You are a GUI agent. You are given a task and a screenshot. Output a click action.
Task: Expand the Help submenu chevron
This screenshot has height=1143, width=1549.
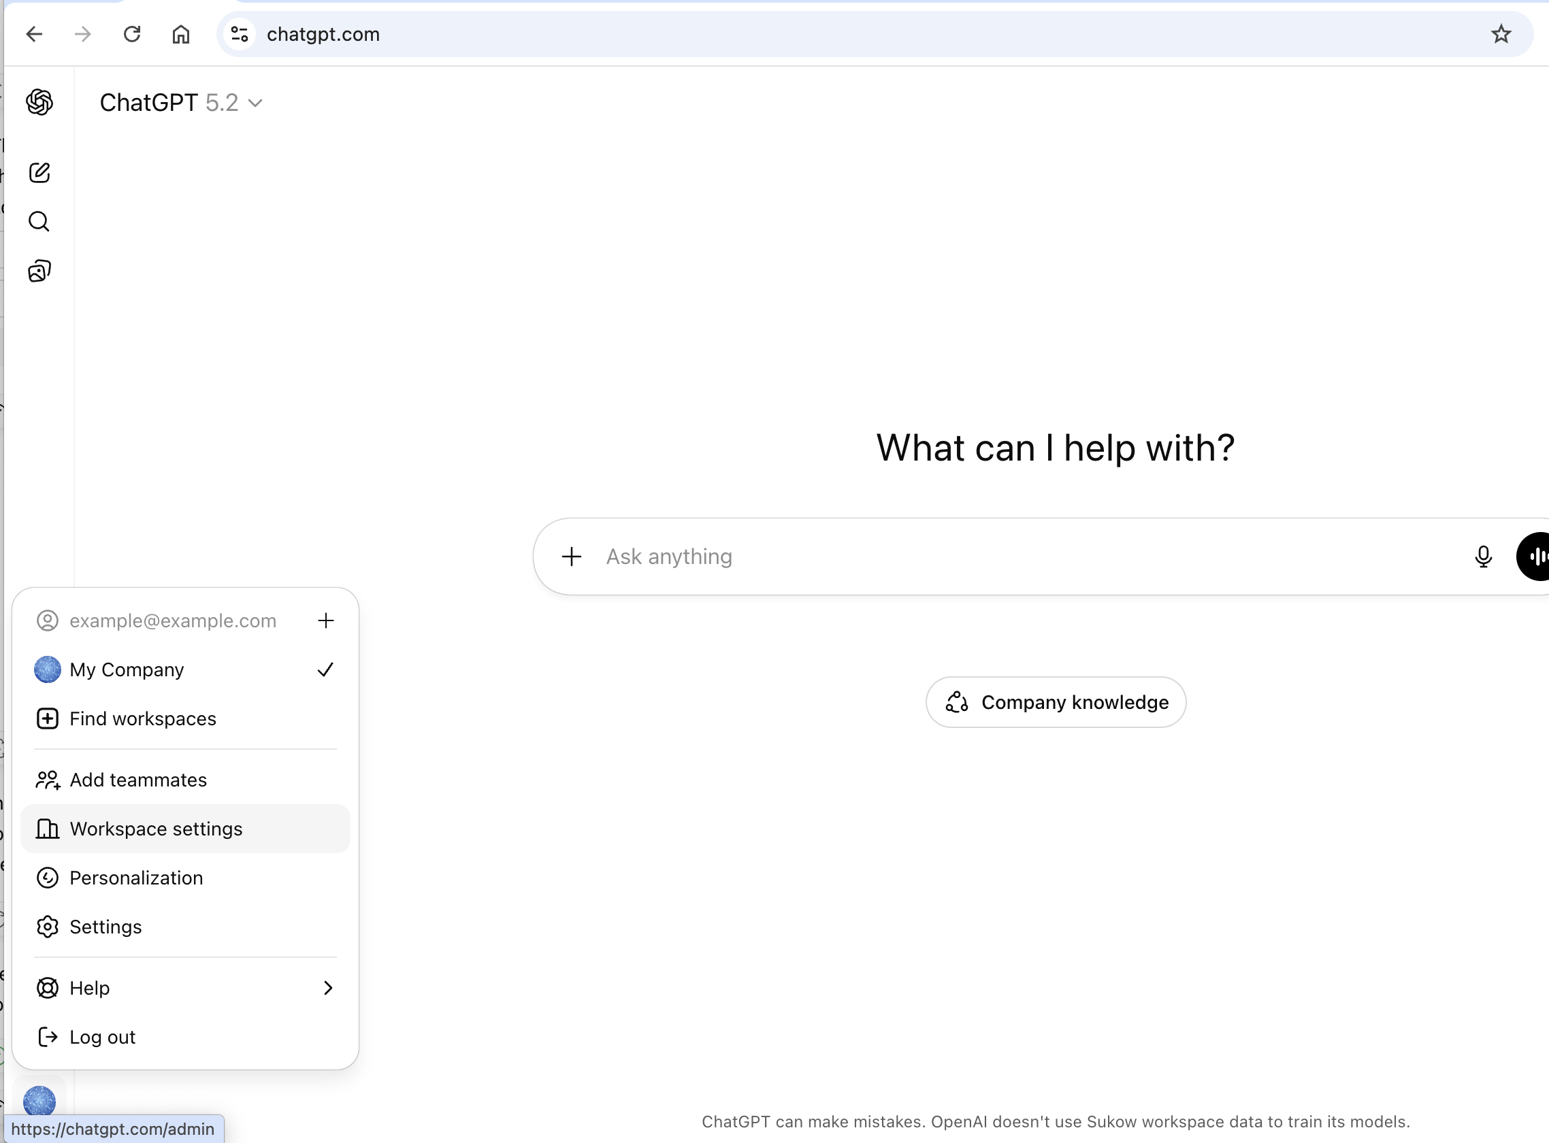pos(328,988)
